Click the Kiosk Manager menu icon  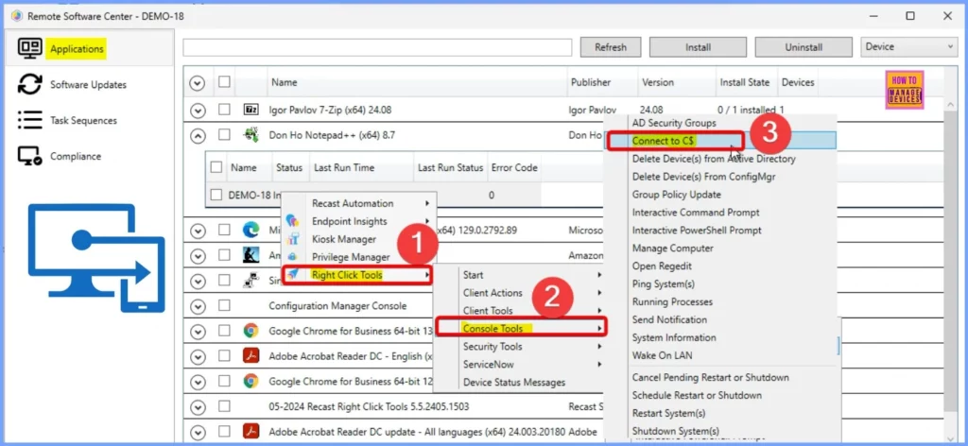293,239
